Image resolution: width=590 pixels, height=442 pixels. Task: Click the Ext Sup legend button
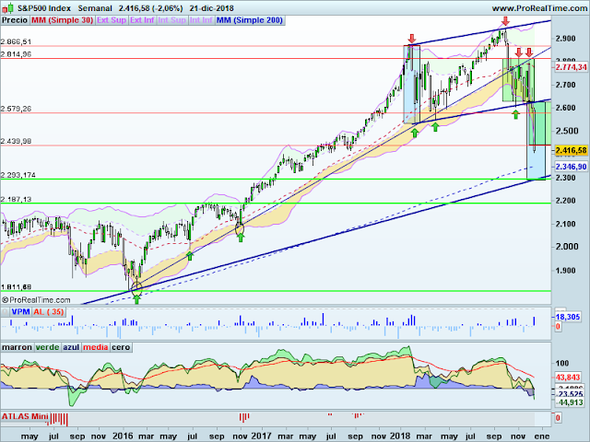click(112, 20)
